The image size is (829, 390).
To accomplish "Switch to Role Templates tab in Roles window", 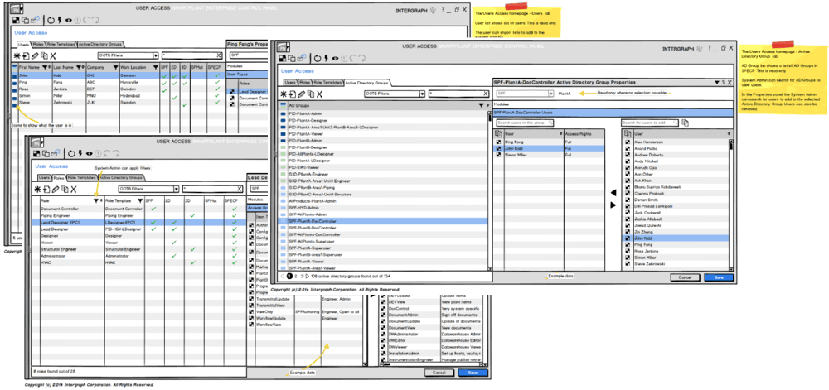I will 81,178.
